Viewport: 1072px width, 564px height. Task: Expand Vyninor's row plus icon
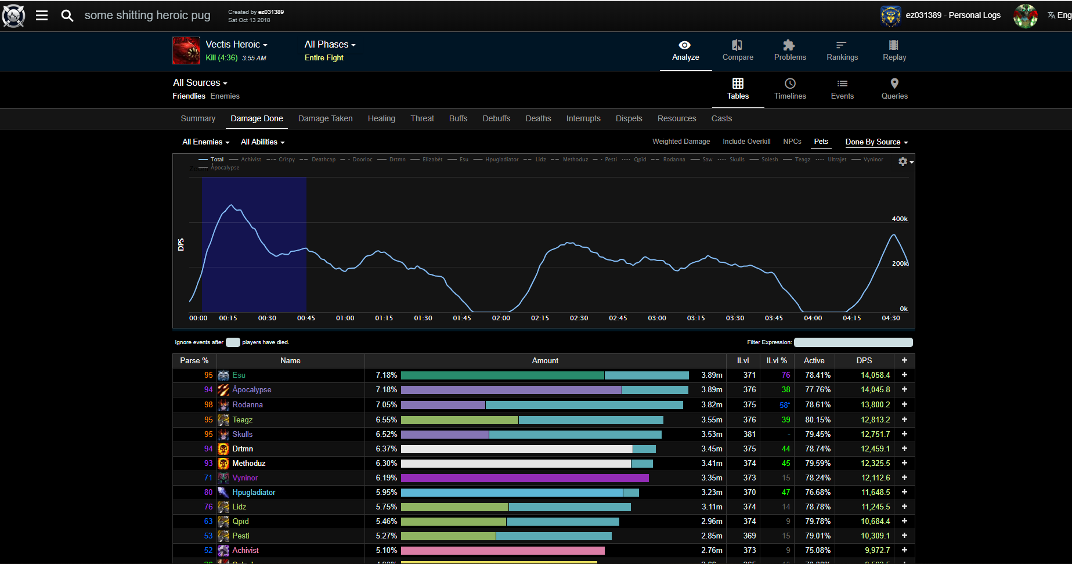904,478
